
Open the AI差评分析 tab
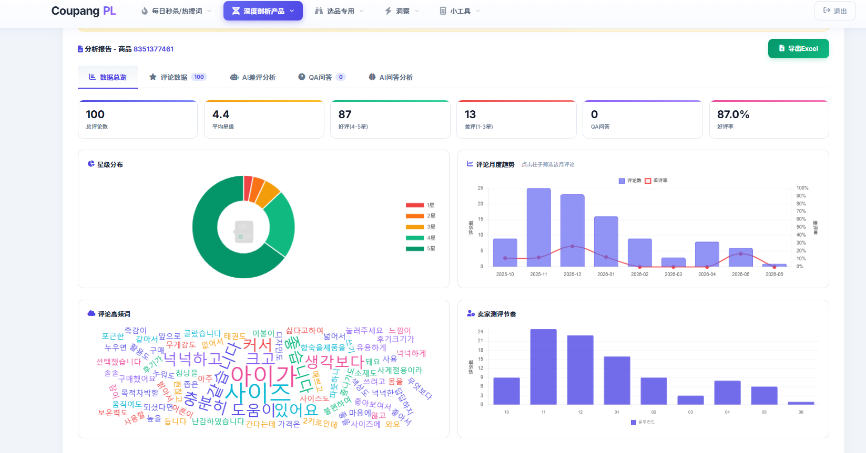[x=253, y=77]
